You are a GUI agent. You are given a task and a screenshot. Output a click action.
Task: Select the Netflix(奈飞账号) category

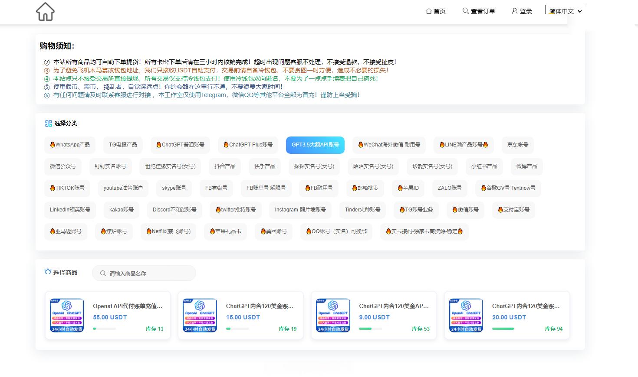168,231
